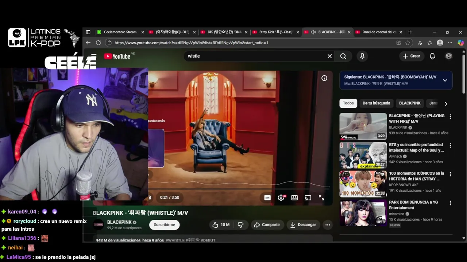This screenshot has height=262, width=467.
Task: Open video player settings gear
Action: [x=281, y=198]
